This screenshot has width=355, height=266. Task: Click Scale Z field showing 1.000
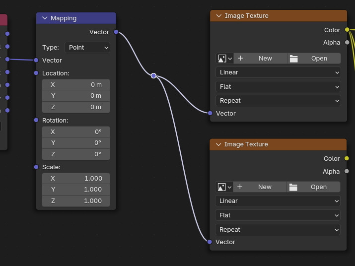(76, 201)
